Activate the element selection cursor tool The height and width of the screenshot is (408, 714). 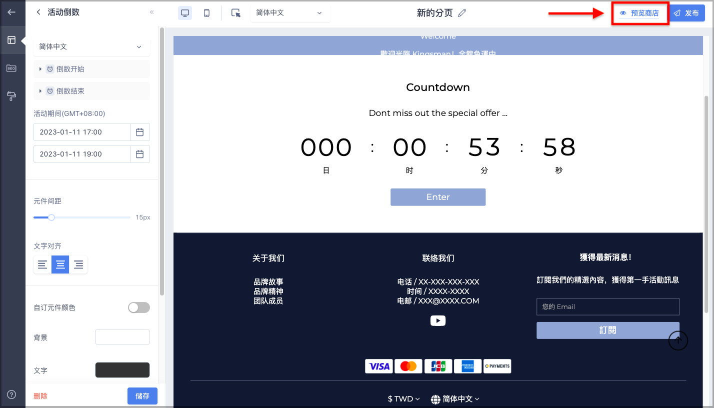coord(236,13)
